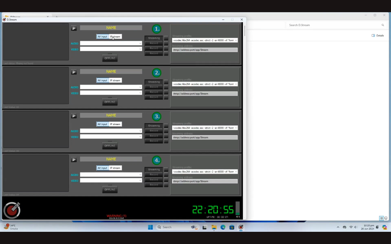This screenshot has width=391, height=244.
Task: Click the green channel 2 number badge
Action: pyautogui.click(x=157, y=73)
